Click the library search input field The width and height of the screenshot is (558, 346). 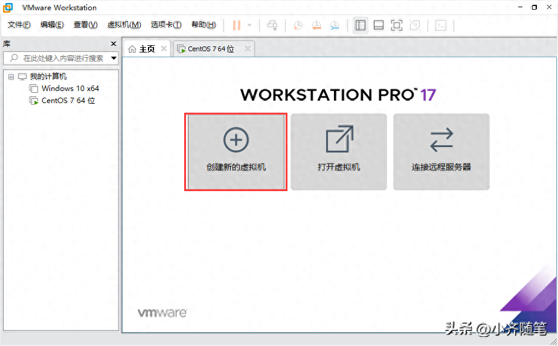pyautogui.click(x=60, y=58)
